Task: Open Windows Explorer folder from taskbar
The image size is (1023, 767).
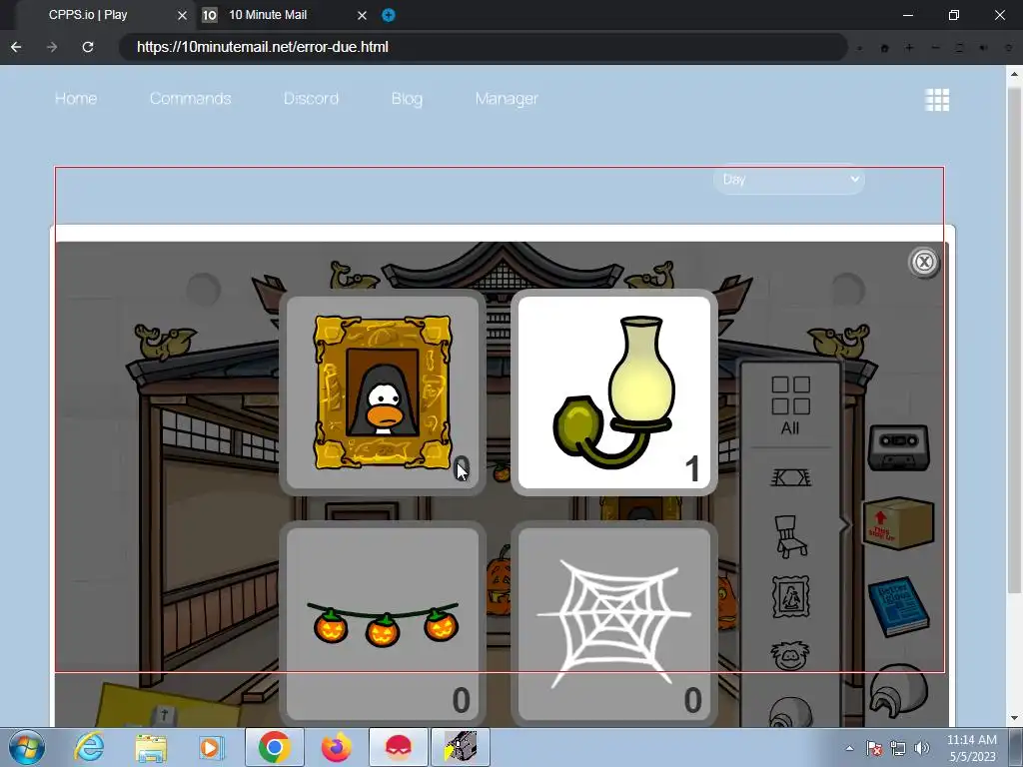Action: 151,747
